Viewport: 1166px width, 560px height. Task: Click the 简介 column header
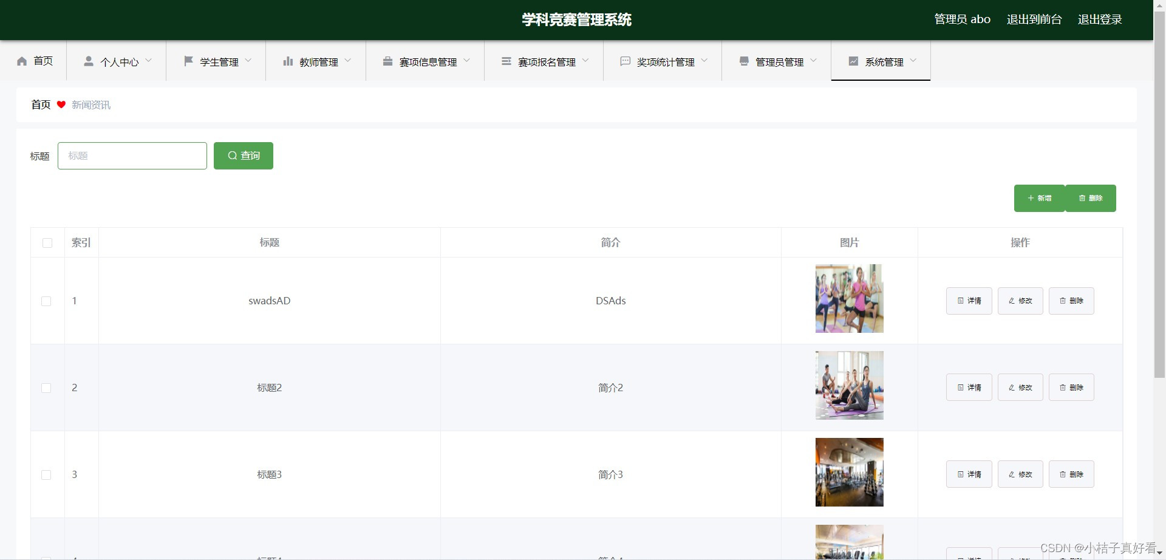pyautogui.click(x=611, y=242)
